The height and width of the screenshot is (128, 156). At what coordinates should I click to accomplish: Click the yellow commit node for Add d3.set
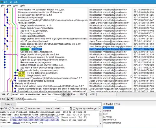(x=7, y=49)
